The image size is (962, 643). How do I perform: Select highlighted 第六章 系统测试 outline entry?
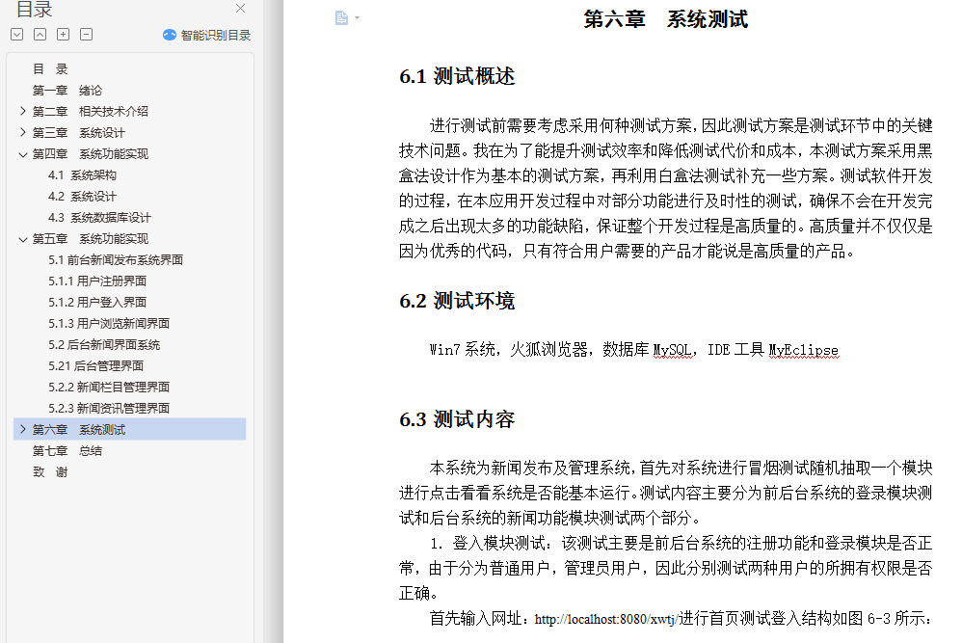pyautogui.click(x=129, y=430)
